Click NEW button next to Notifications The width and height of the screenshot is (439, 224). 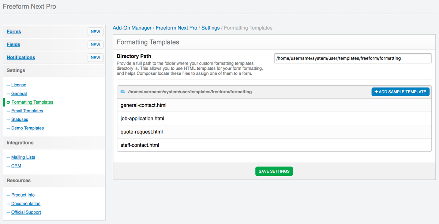(x=95, y=57)
